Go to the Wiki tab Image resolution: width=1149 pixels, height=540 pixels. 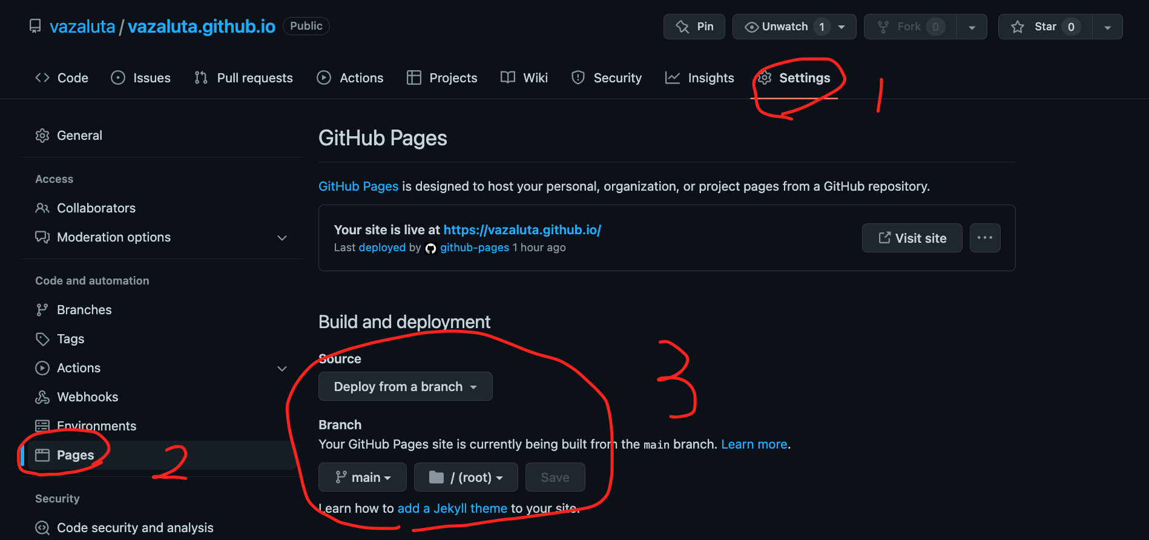(524, 77)
